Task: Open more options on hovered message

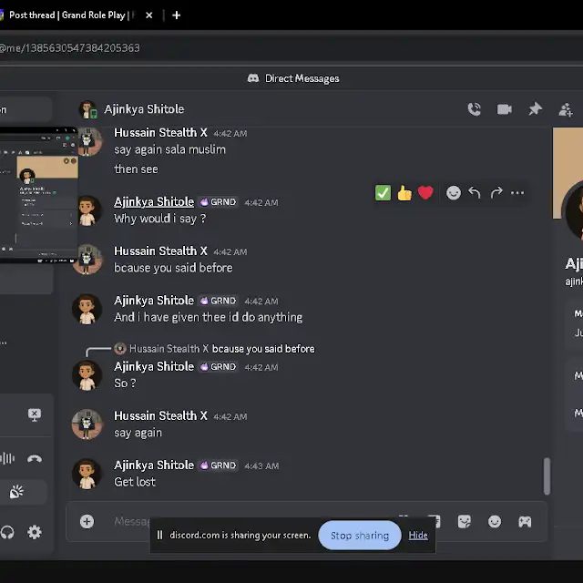Action: pos(517,193)
